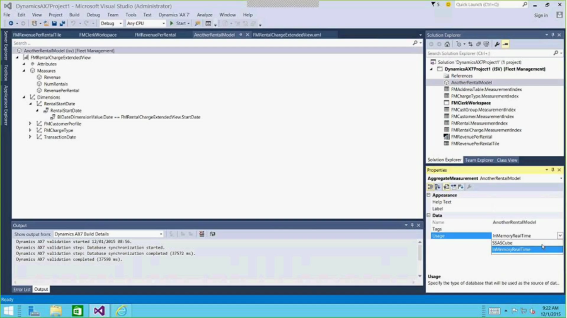
Task: Pin the Output panel with auto-hide pin
Action: click(x=412, y=225)
